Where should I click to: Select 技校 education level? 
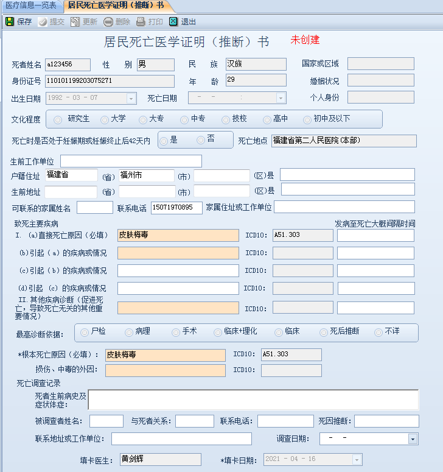pyautogui.click(x=226, y=120)
